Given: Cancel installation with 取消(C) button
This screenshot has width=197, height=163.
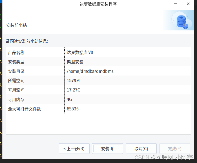Looking at the screenshot, I should [141, 149].
